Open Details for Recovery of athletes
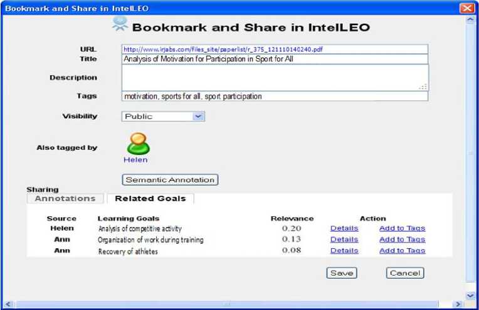 344,251
